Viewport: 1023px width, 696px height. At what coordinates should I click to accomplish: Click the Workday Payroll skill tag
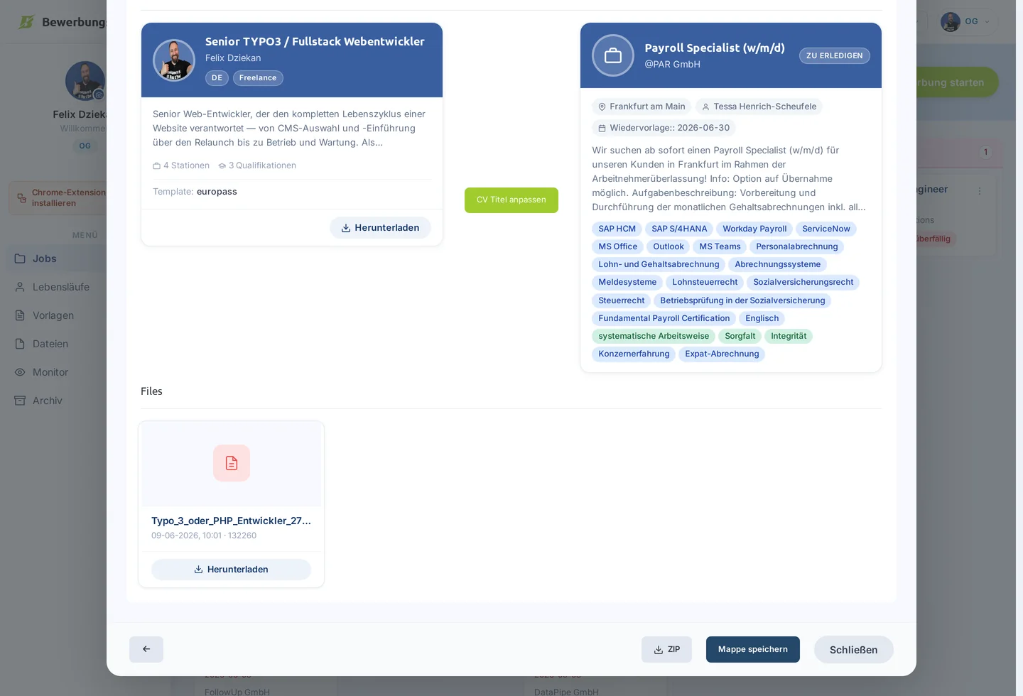coord(754,229)
